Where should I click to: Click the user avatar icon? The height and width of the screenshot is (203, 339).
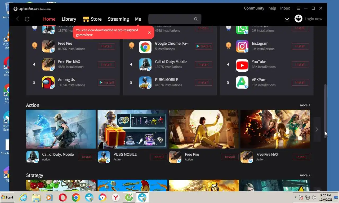coord(298,19)
